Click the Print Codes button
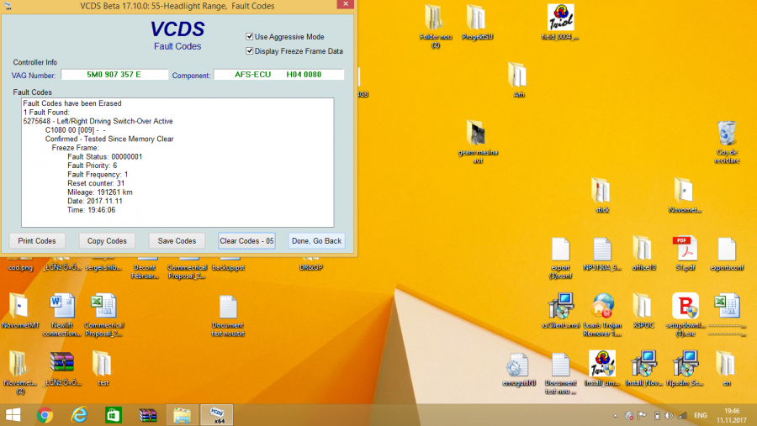Image resolution: width=757 pixels, height=426 pixels. click(38, 241)
